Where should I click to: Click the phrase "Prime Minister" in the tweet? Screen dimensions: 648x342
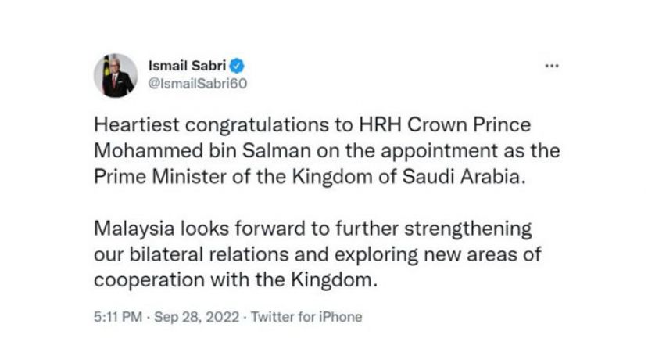[x=148, y=176]
